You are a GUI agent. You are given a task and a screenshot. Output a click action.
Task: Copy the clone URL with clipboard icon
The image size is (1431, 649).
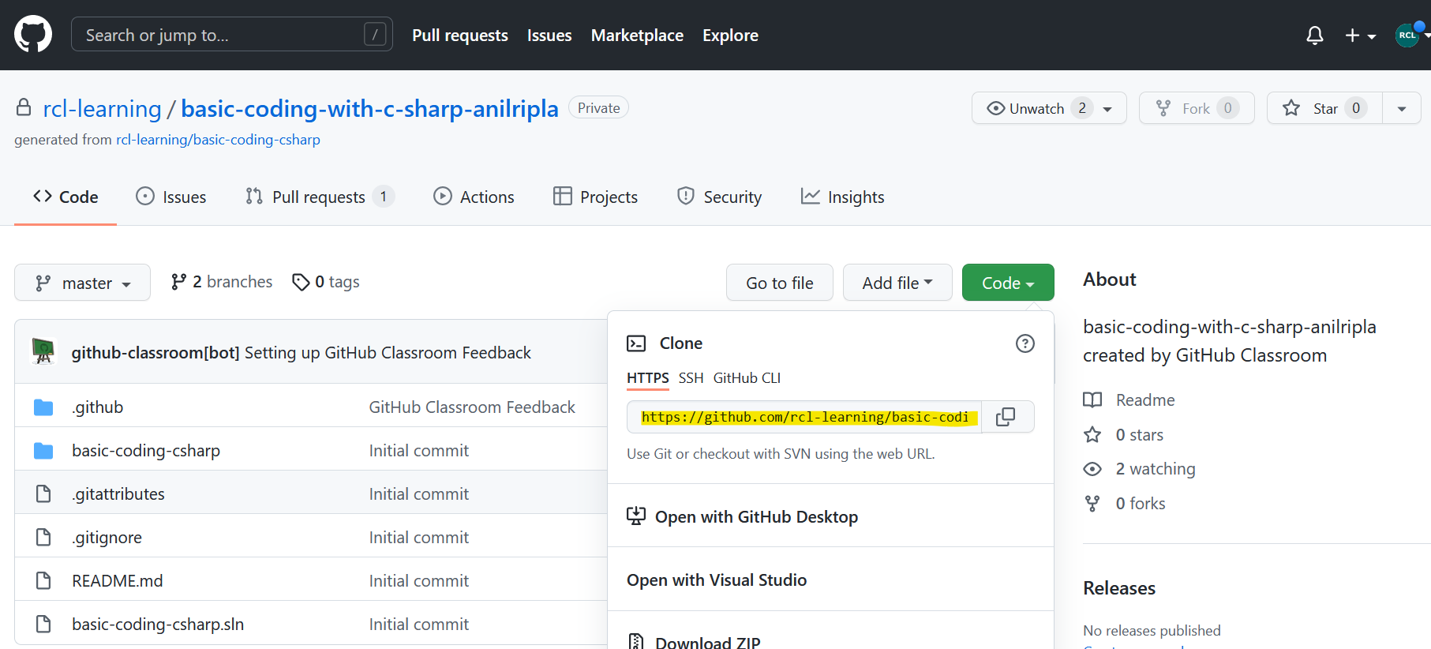coord(1006,417)
